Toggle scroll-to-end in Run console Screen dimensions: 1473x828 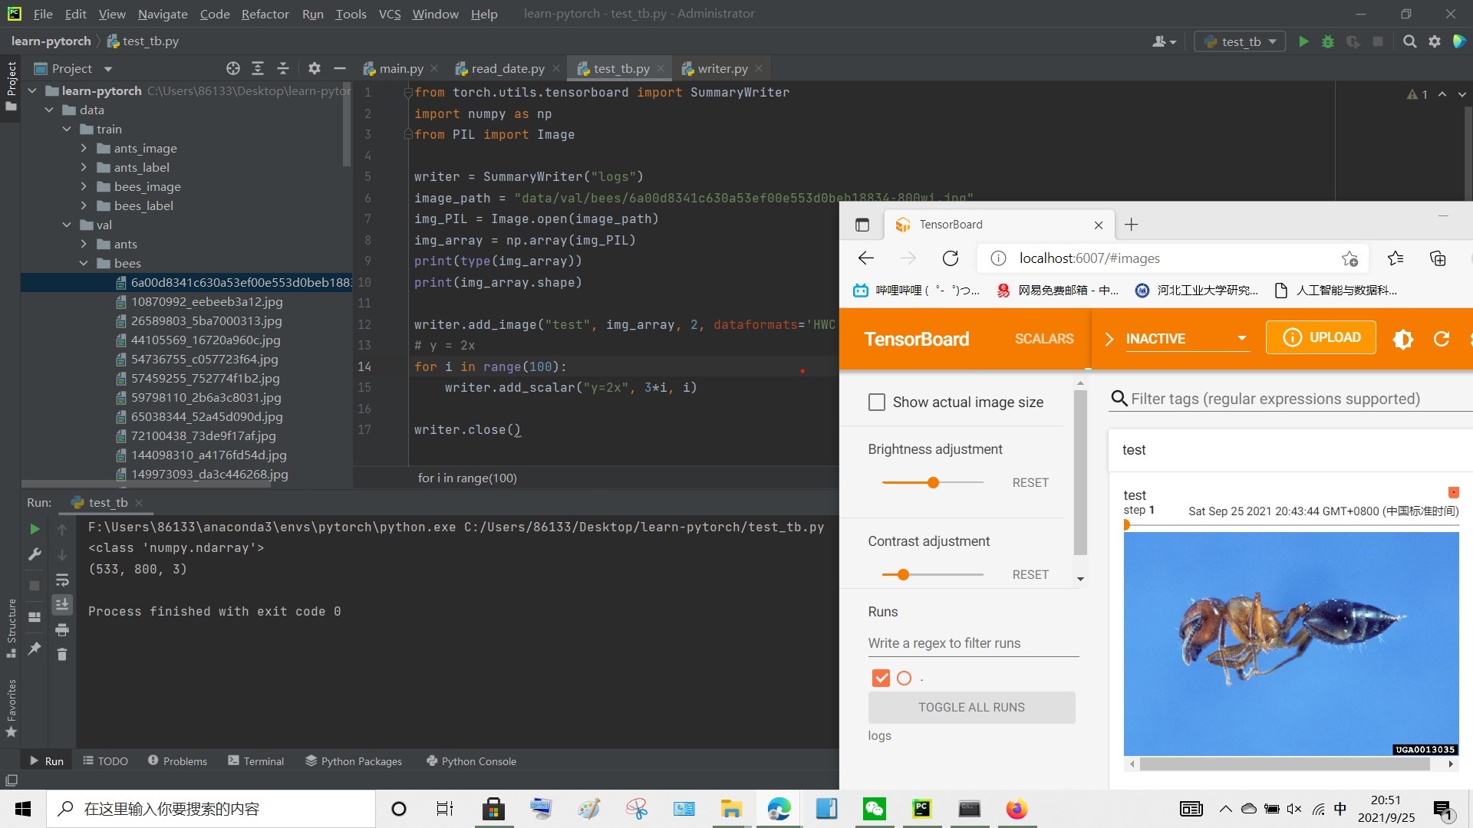click(62, 605)
